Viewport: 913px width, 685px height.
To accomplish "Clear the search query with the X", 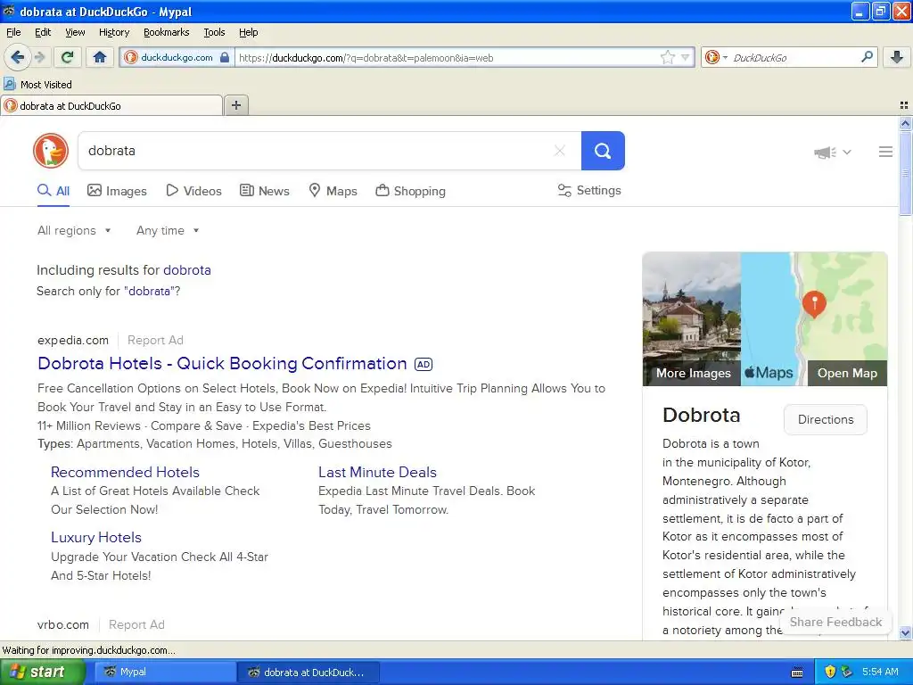I will coord(560,151).
